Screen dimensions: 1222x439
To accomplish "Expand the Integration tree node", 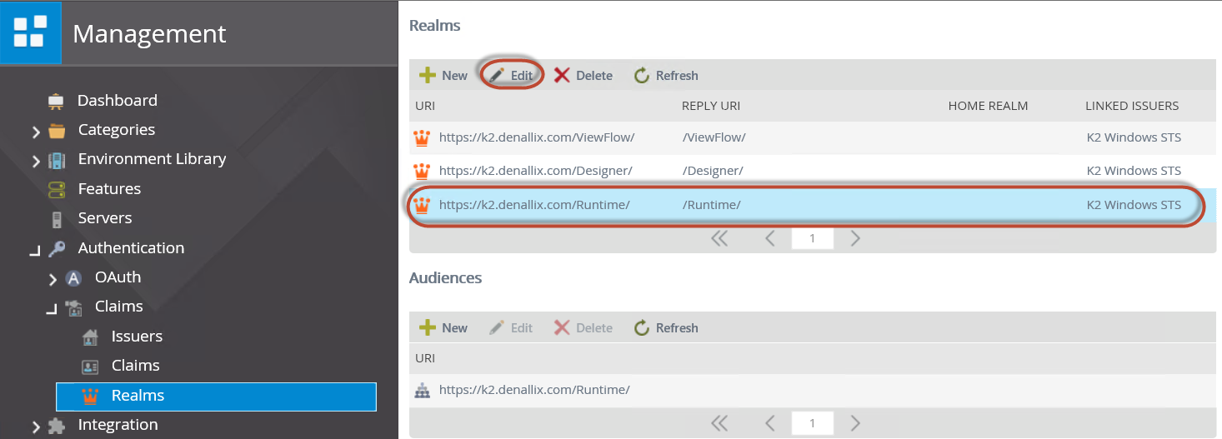I will pyautogui.click(x=36, y=427).
